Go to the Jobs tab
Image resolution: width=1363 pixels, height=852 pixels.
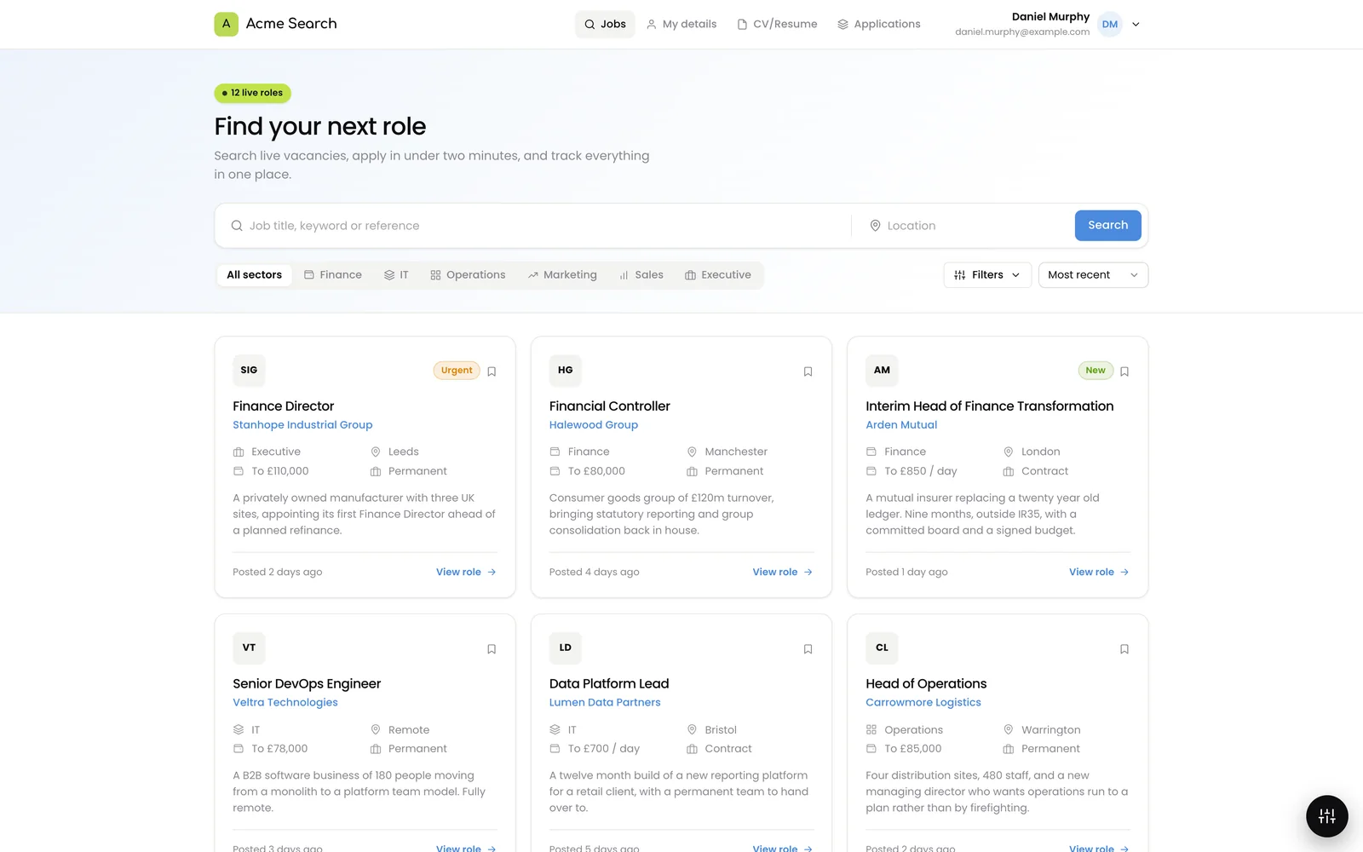(x=605, y=24)
